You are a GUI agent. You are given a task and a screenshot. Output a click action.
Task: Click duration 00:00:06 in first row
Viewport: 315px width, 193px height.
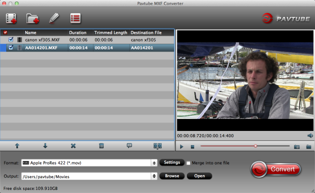pos(78,40)
